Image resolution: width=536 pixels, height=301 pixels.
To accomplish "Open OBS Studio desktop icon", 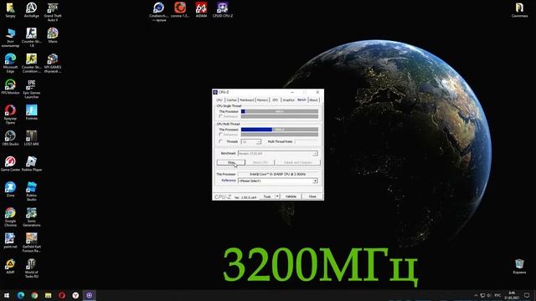I will pos(10,138).
